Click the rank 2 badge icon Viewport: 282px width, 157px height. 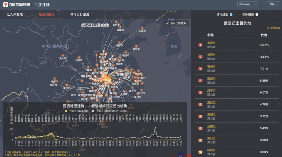point(200,57)
